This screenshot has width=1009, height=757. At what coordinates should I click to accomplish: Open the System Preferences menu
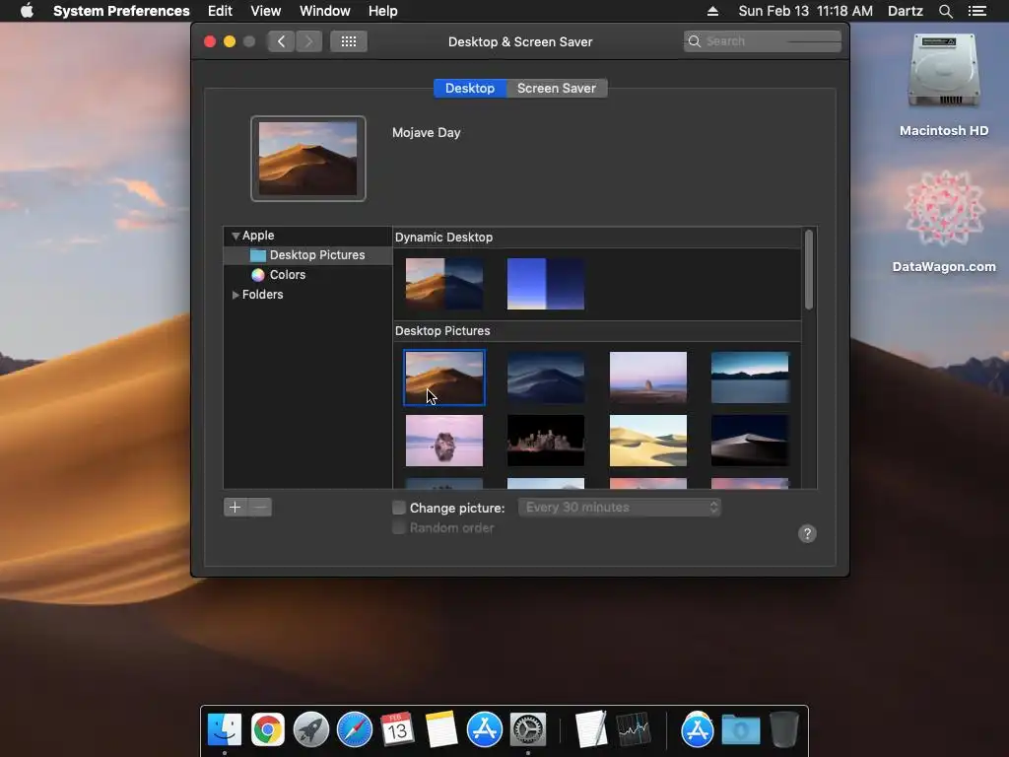click(x=121, y=11)
